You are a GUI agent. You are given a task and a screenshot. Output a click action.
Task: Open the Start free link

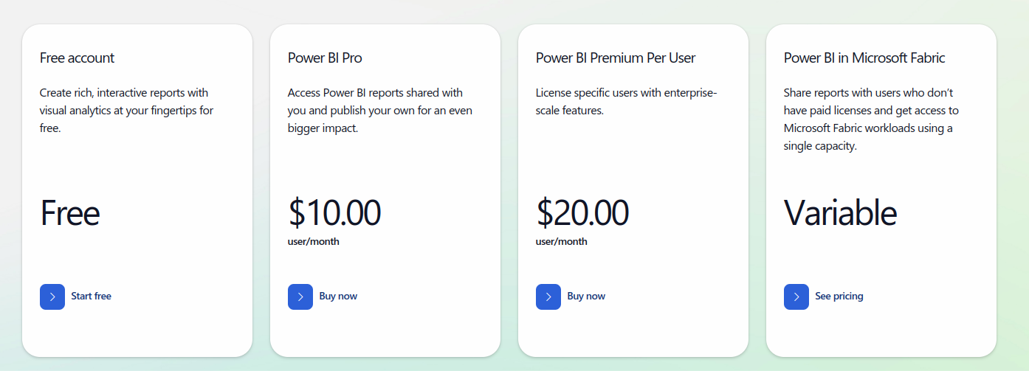92,296
